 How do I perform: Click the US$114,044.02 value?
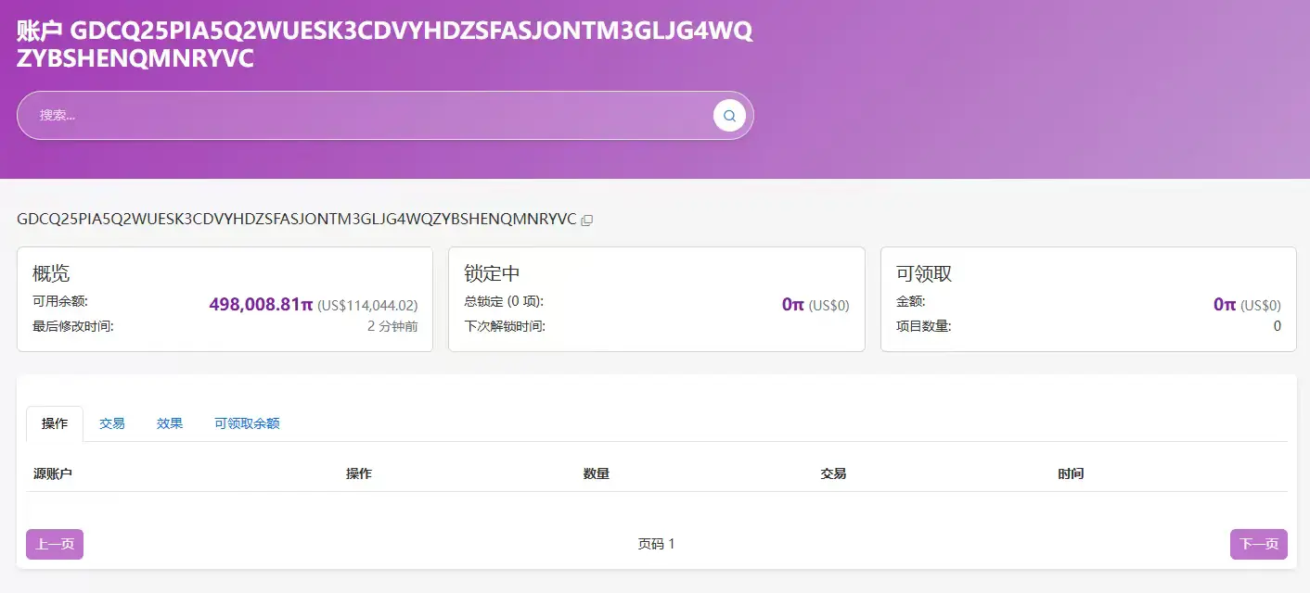click(x=367, y=305)
